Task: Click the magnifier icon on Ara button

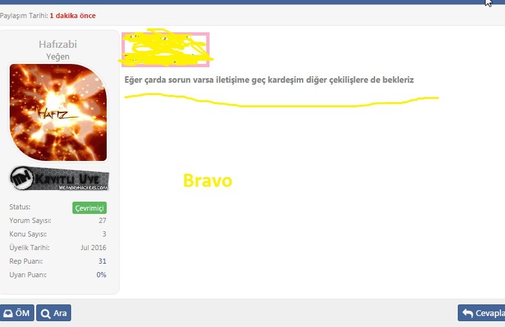Action: click(x=46, y=313)
